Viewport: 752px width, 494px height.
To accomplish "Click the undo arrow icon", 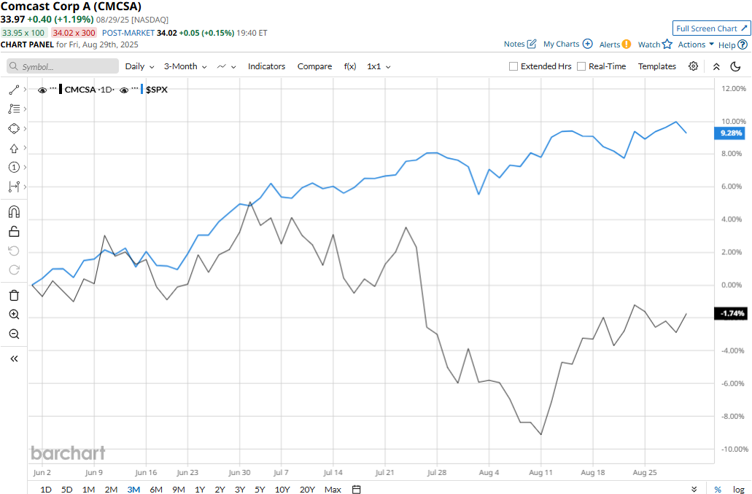I will (x=14, y=251).
